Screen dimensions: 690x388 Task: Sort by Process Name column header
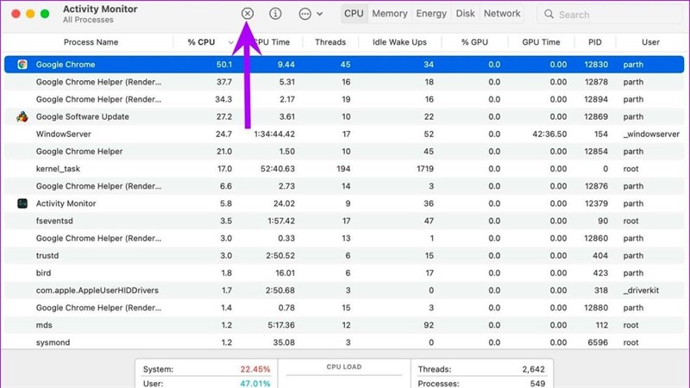coord(91,42)
